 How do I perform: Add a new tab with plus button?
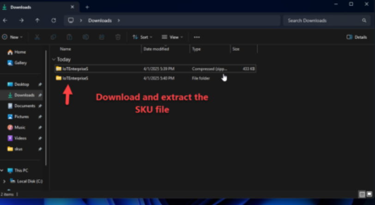tap(87, 7)
